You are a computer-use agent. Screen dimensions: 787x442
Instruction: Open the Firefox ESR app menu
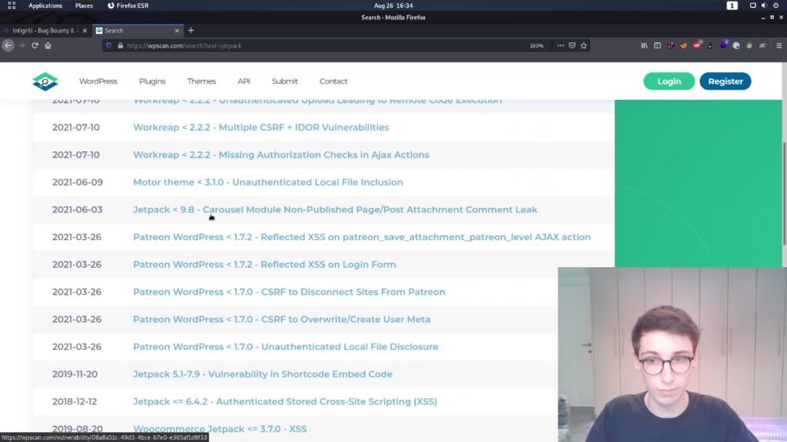128,5
